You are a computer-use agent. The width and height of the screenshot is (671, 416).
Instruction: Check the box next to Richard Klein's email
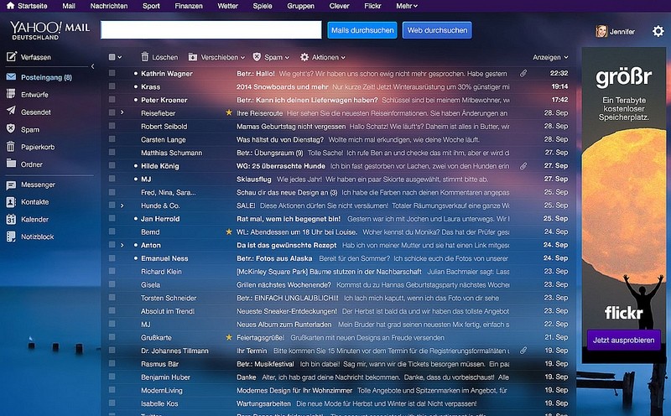click(x=112, y=272)
